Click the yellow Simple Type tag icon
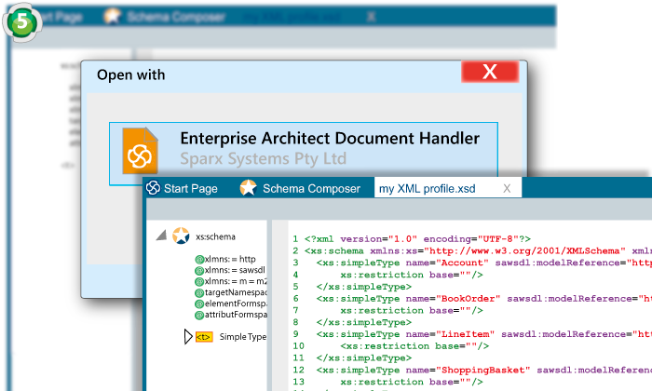Image resolution: width=652 pixels, height=391 pixels. [x=203, y=336]
